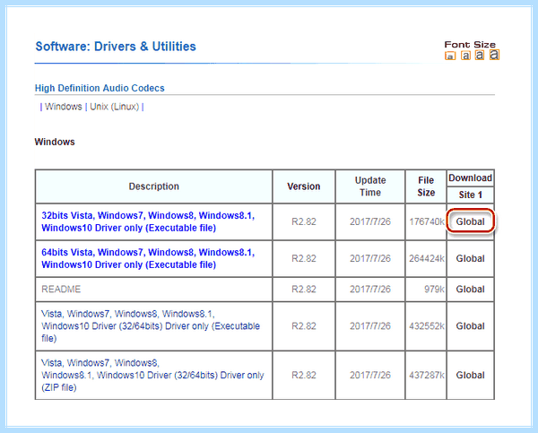Screen dimensions: 538x433
Task: Download README via Global link
Action: pyautogui.click(x=470, y=290)
